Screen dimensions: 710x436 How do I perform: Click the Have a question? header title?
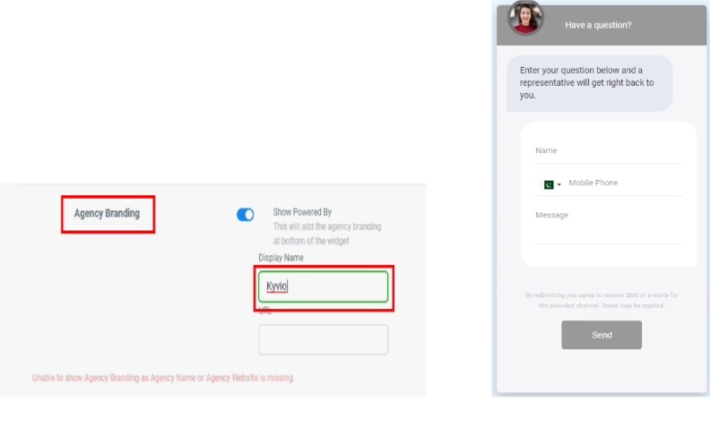click(x=598, y=25)
